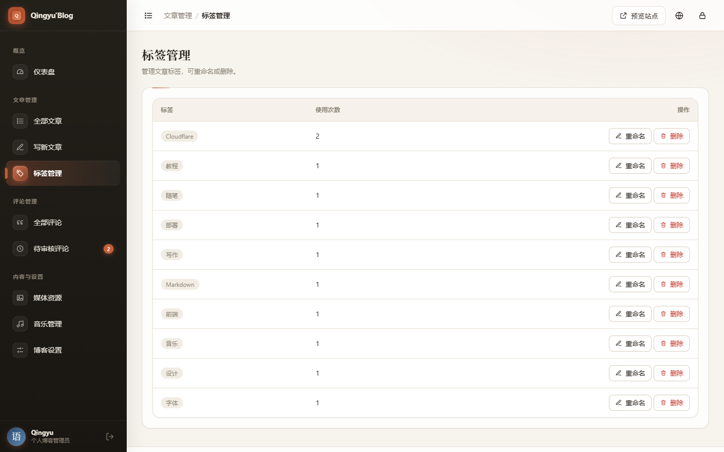Click the 媒体资源 image icon

(x=20, y=298)
